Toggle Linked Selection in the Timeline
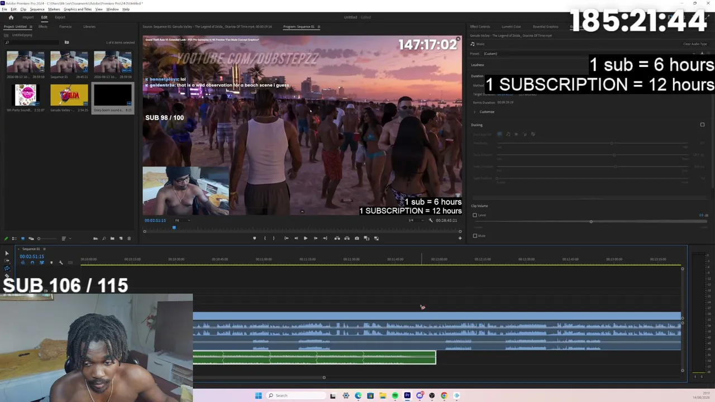Screen dimensions: 715x402 41,262
